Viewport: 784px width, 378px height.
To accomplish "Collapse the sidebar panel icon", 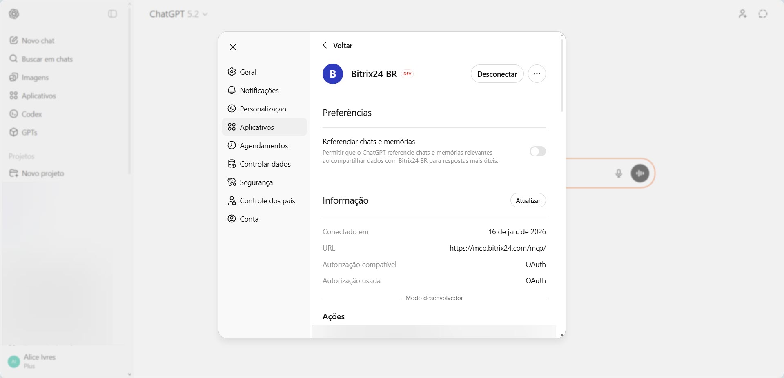I will (x=112, y=14).
